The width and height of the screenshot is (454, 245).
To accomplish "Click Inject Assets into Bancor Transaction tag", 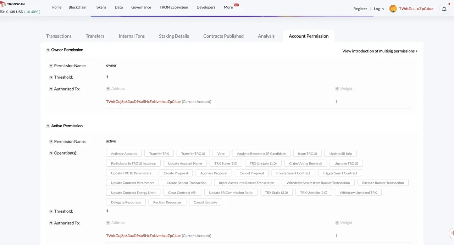I will [247, 183].
